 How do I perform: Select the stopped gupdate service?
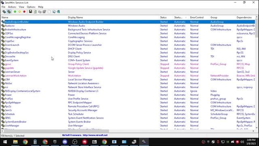tap(9, 68)
